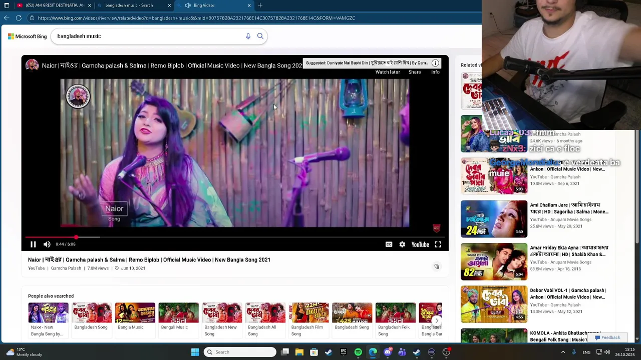This screenshot has height=360, width=641.
Task: Click the Gamcha Palash channel avatar in player
Action: click(32, 65)
